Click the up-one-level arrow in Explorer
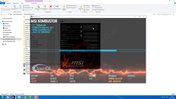The image size is (176, 99). coord(9,14)
